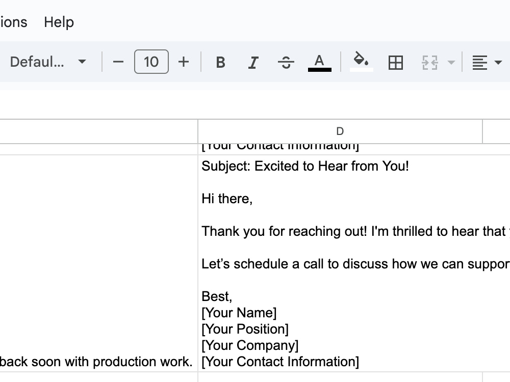
Task: Expand the horizontal align dropdown arrow
Action: click(498, 62)
